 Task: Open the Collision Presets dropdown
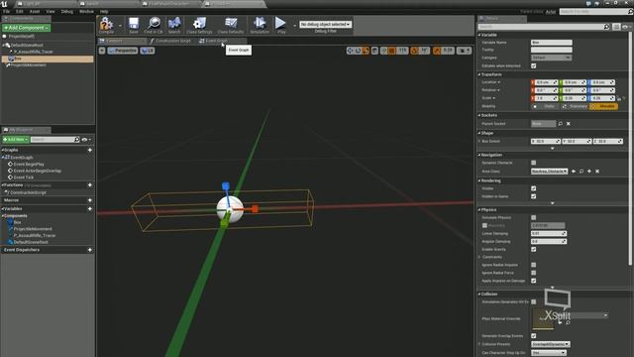(551, 344)
